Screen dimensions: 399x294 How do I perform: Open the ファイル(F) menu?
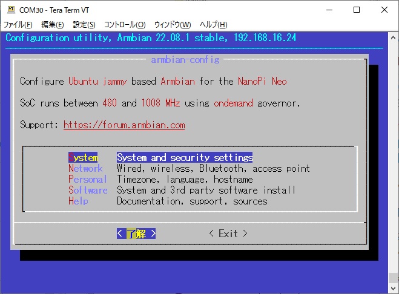[x=18, y=25]
